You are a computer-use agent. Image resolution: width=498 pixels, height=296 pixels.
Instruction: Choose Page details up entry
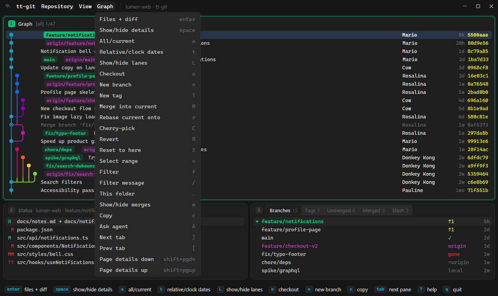(147, 270)
